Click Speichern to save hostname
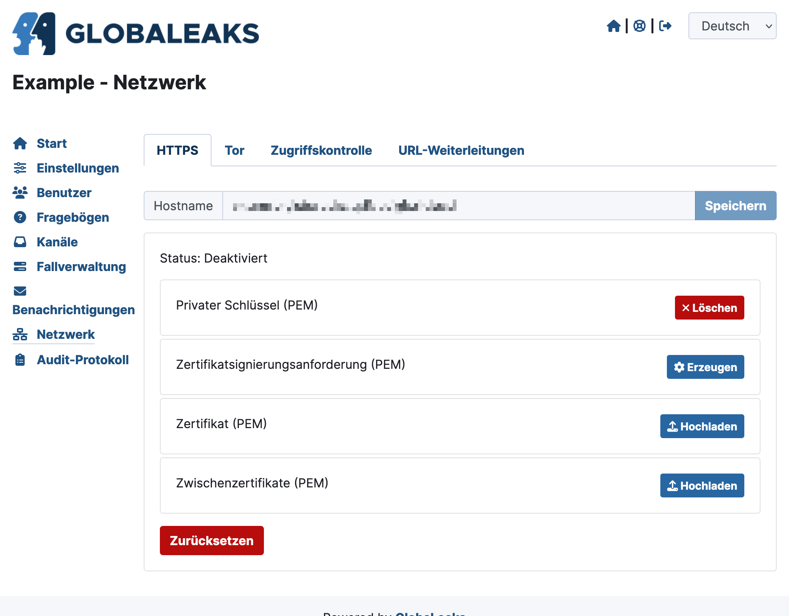Viewport: 789px width, 616px height. pos(735,206)
